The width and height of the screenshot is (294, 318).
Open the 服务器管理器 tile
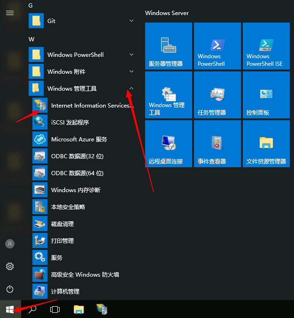point(169,46)
